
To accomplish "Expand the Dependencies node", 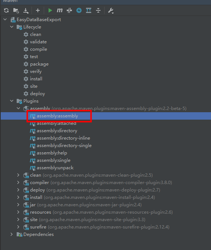I will [11, 234].
